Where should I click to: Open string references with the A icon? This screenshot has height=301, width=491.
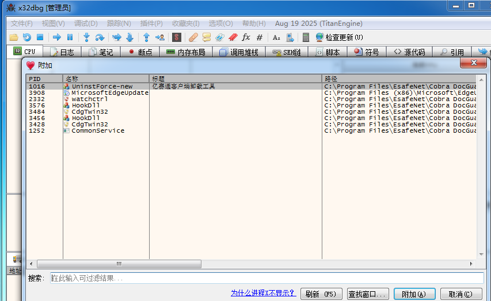[x=276, y=37]
